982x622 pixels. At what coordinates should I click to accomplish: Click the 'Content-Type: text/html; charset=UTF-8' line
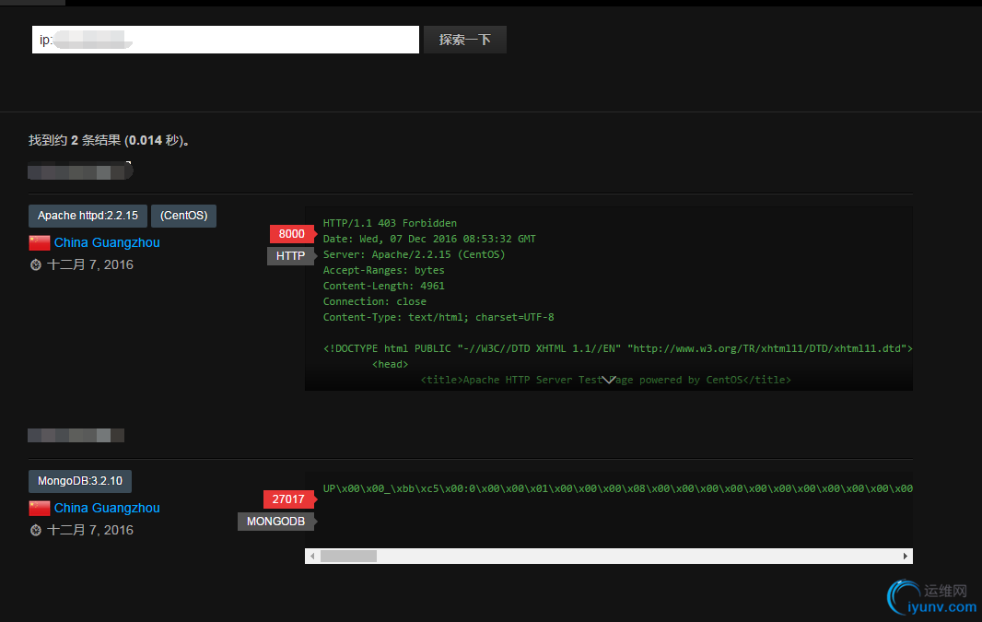pyautogui.click(x=438, y=317)
